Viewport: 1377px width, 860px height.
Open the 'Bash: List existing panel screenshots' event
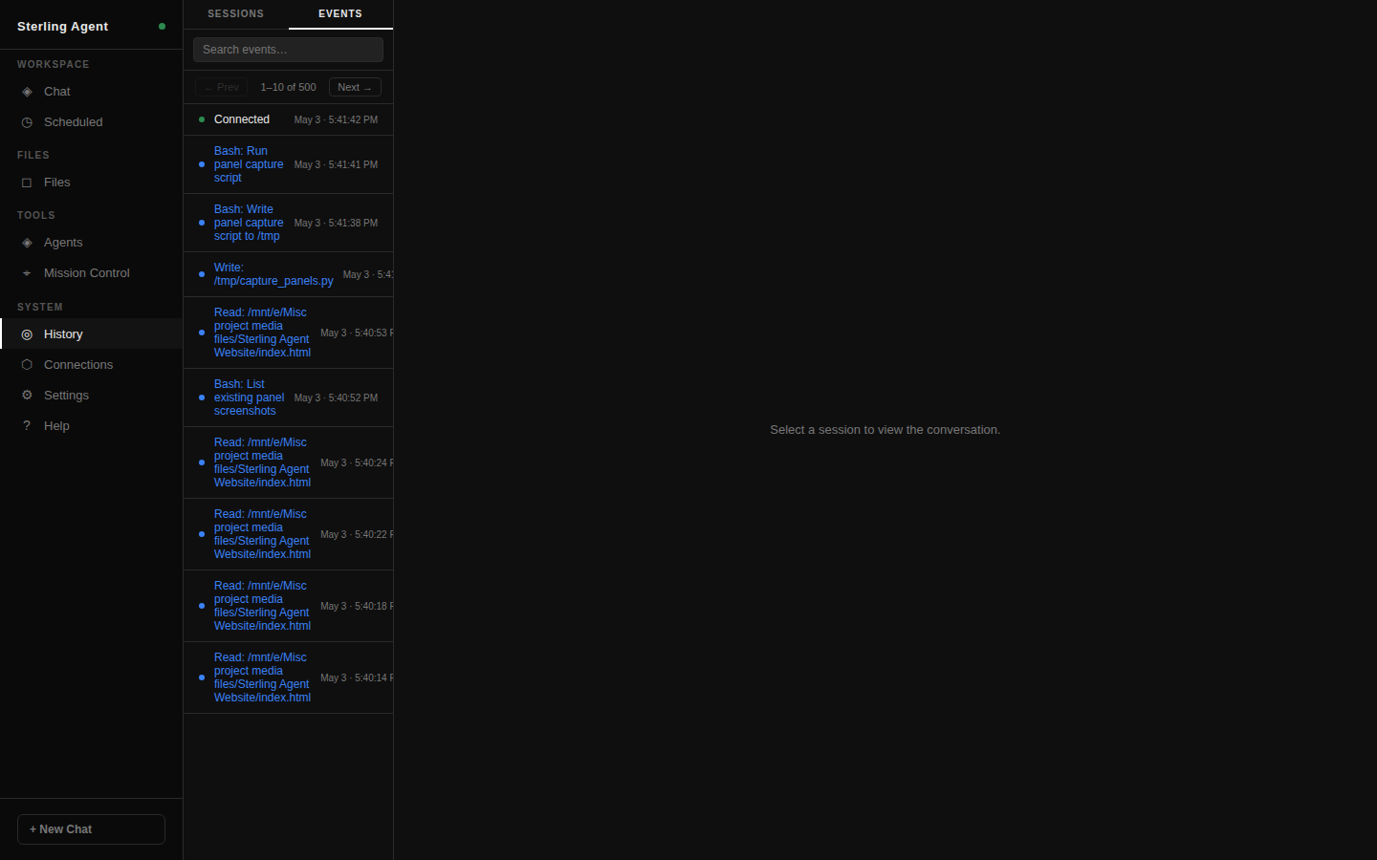(x=288, y=398)
